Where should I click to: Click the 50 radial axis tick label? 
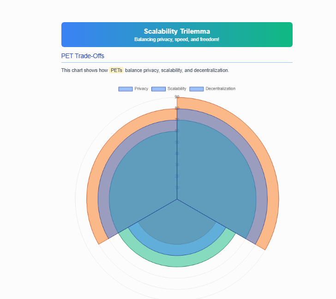coord(177,142)
